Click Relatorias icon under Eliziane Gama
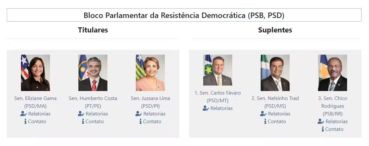The height and width of the screenshot is (146, 369). pyautogui.click(x=24, y=114)
